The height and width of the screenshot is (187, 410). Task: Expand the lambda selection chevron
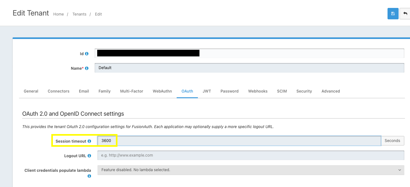click(400, 170)
